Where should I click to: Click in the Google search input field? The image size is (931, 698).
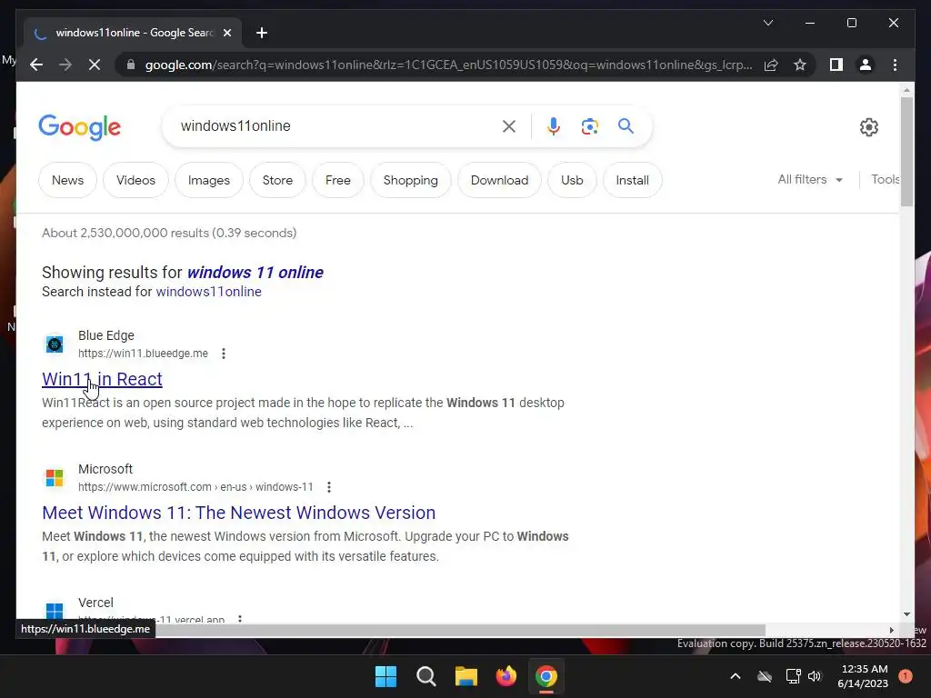tap(335, 125)
